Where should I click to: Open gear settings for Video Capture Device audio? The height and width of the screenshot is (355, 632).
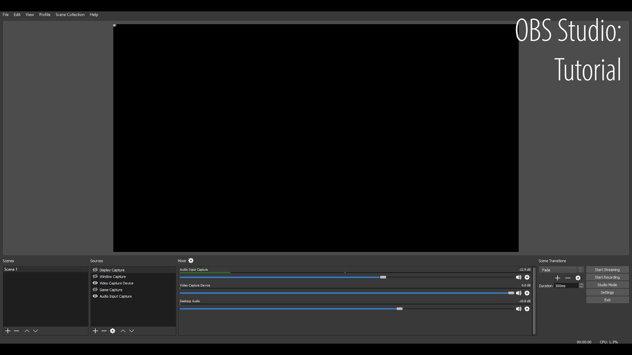click(527, 293)
